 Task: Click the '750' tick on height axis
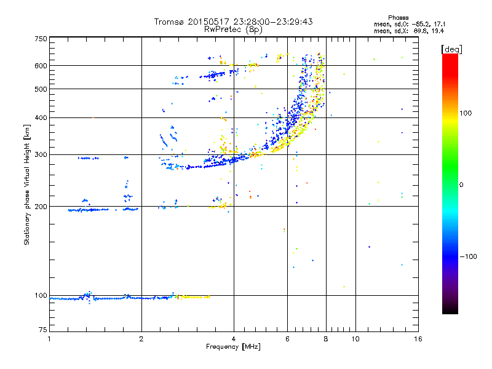click(41, 39)
